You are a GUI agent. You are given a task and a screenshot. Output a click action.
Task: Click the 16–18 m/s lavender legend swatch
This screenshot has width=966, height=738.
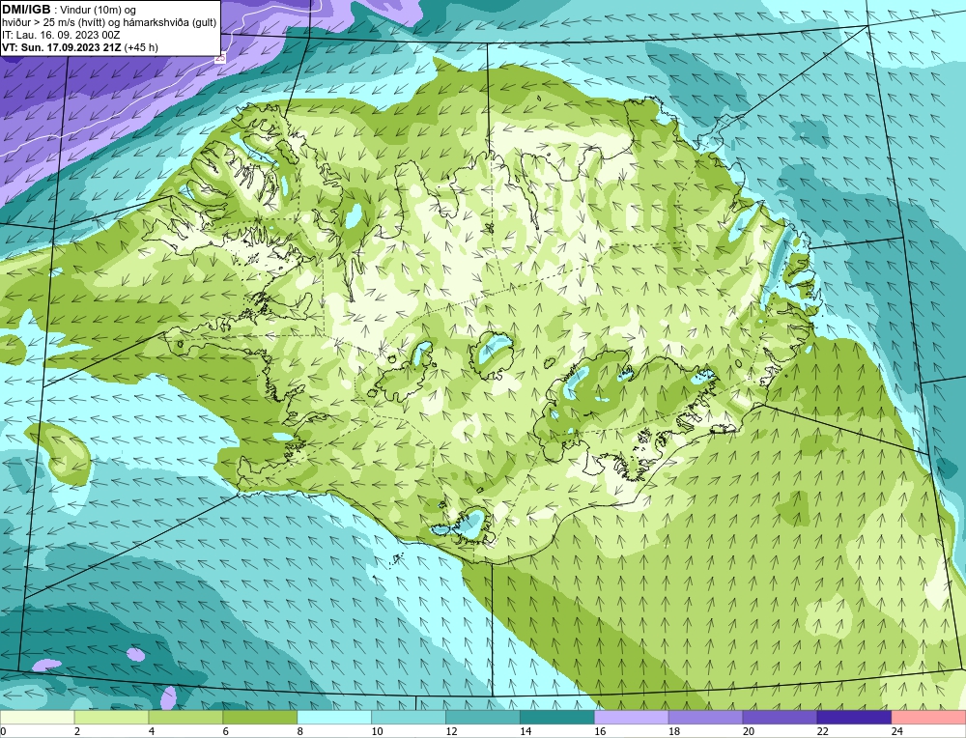click(632, 718)
